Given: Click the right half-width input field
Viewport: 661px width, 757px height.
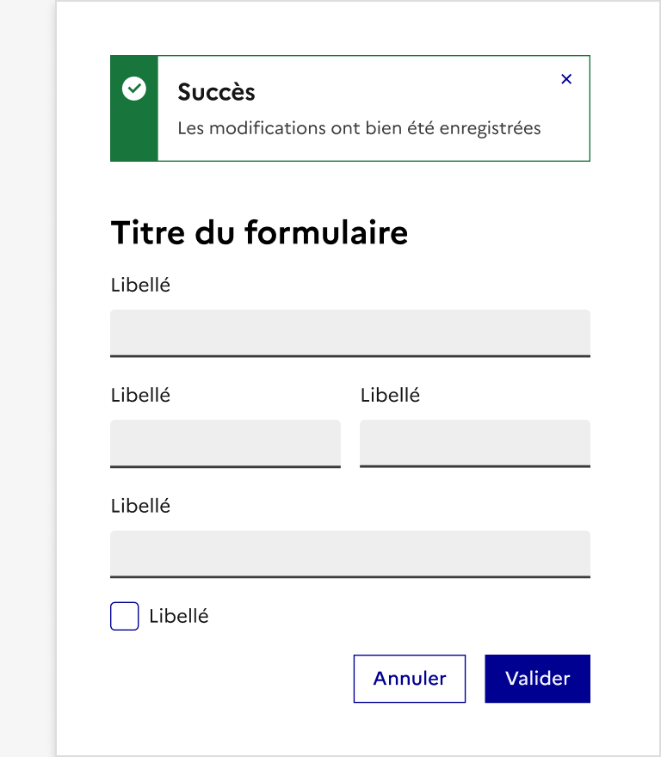Looking at the screenshot, I should [474, 442].
